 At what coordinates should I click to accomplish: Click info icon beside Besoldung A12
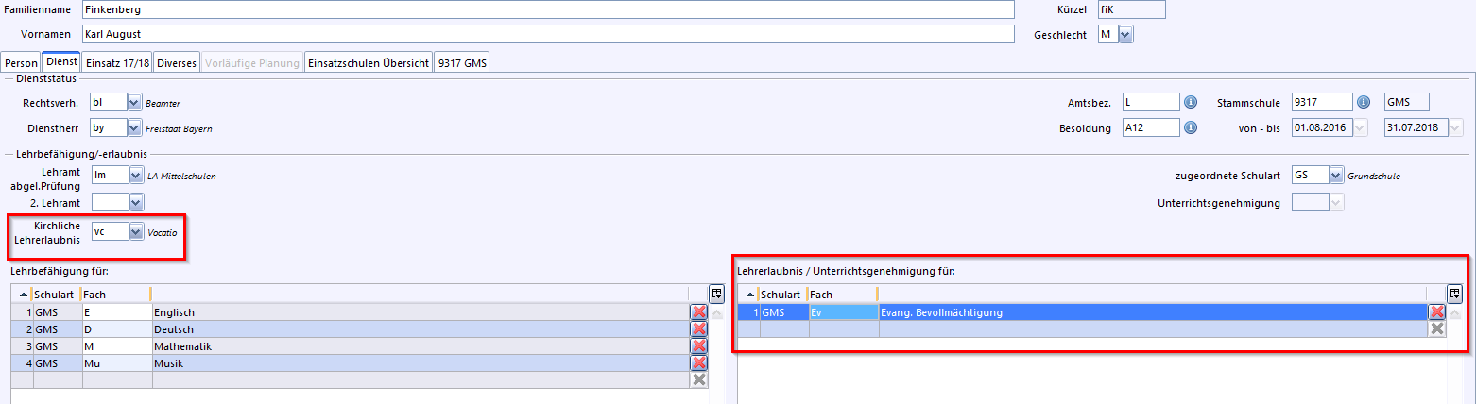(1191, 127)
